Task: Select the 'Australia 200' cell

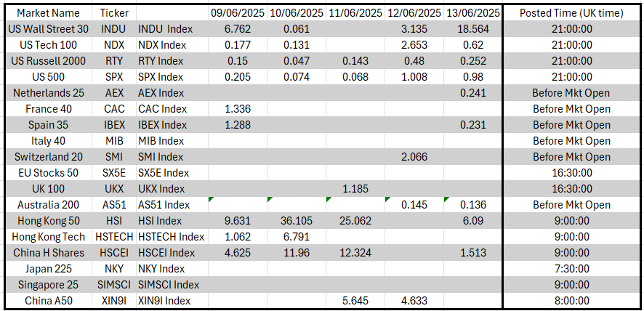Action: (48, 205)
